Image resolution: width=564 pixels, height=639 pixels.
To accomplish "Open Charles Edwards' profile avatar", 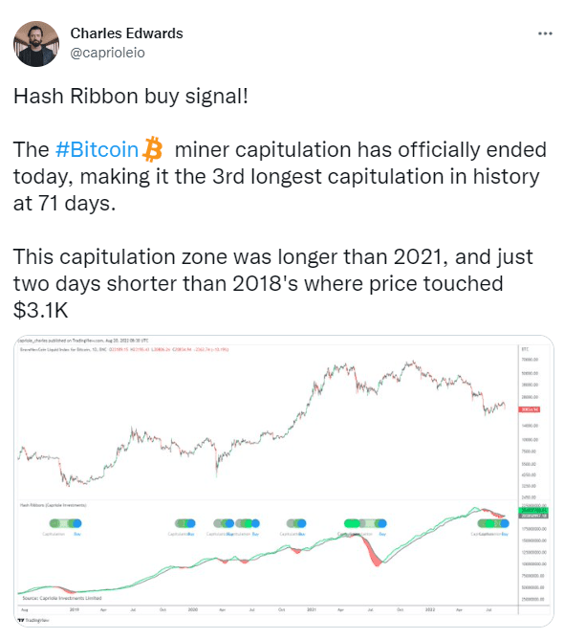I will pos(36,44).
